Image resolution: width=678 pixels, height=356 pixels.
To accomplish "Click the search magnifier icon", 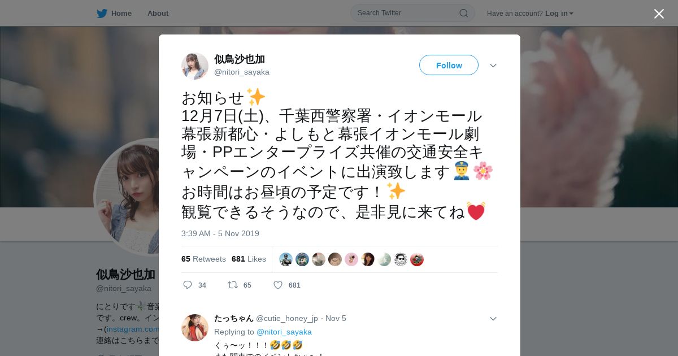I will [463, 13].
